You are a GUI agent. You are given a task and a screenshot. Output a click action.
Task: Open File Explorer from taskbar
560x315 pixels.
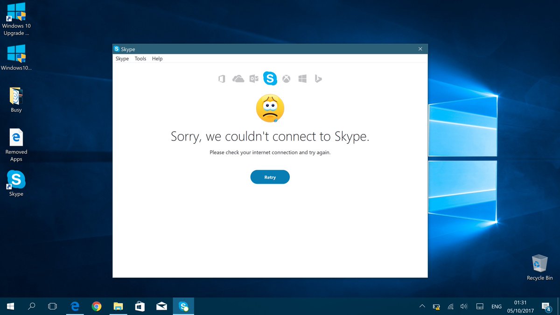(x=119, y=306)
